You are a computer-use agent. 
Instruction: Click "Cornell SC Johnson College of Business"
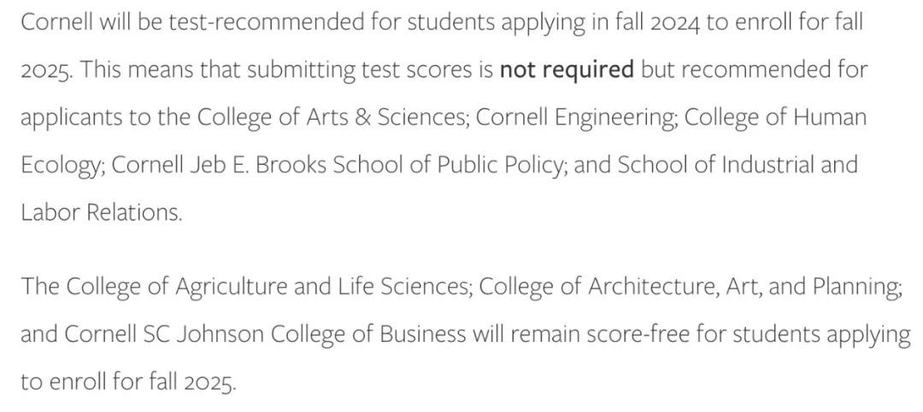pos(264,333)
